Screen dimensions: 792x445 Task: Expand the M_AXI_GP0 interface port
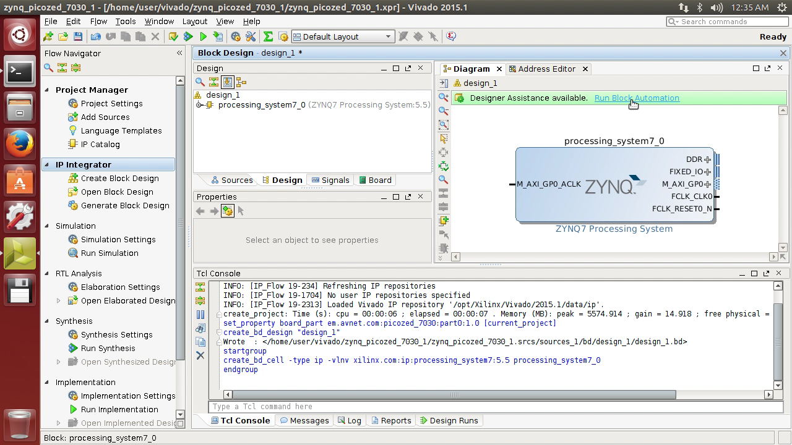[x=707, y=184]
